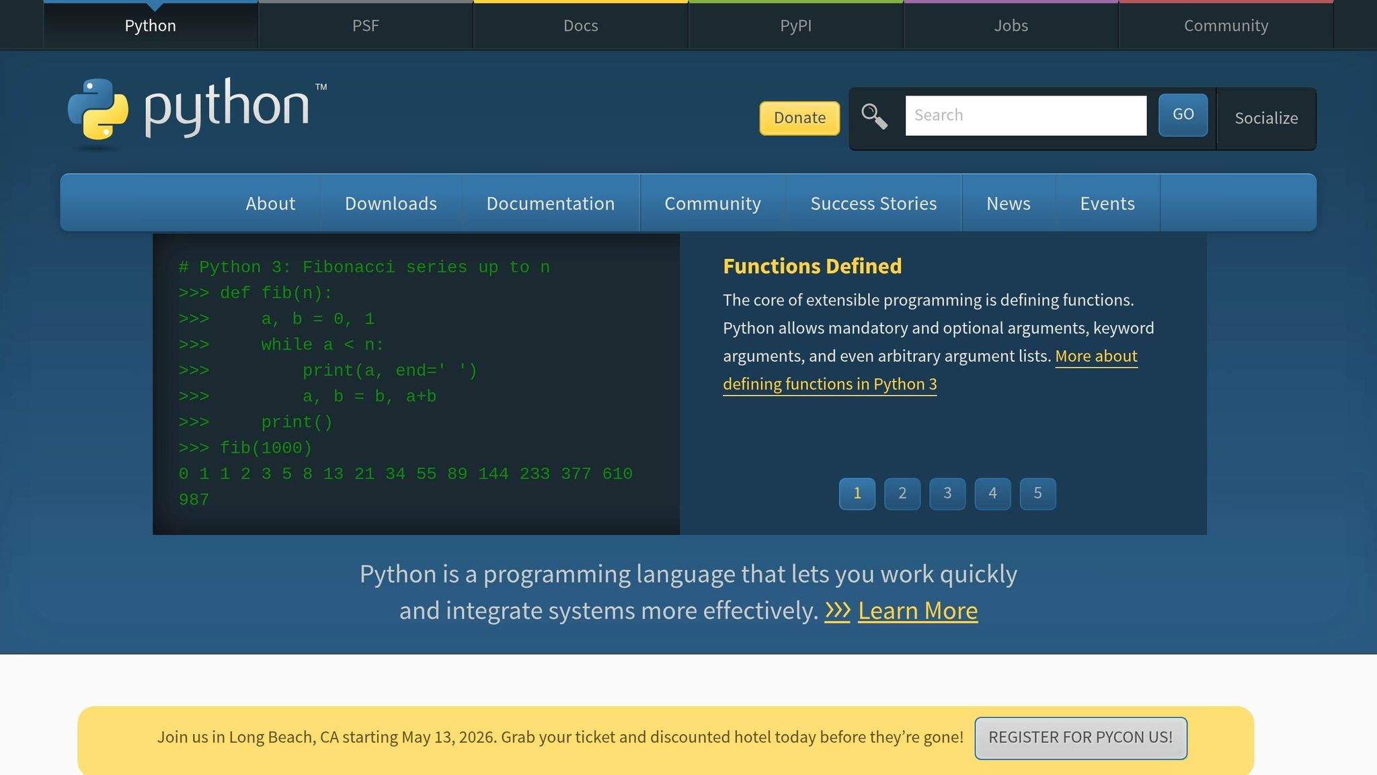Open the Docs tab

click(580, 26)
